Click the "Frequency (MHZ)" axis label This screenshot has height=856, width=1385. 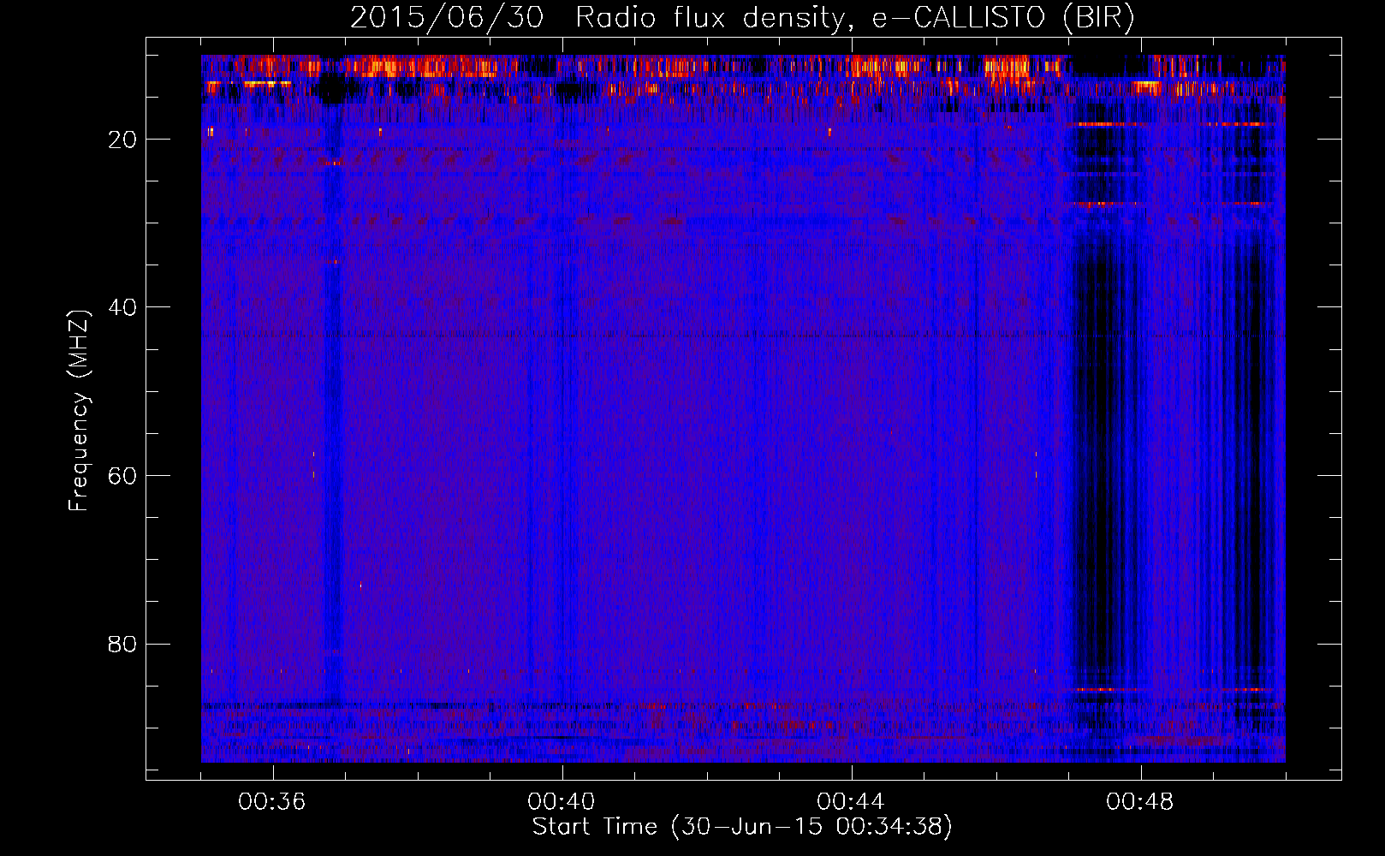(x=79, y=411)
